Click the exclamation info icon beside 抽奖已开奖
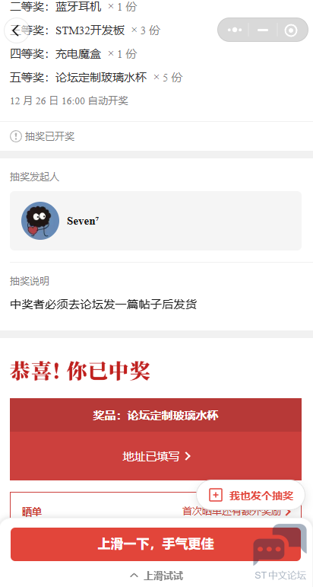The width and height of the screenshot is (313, 587). (16, 136)
